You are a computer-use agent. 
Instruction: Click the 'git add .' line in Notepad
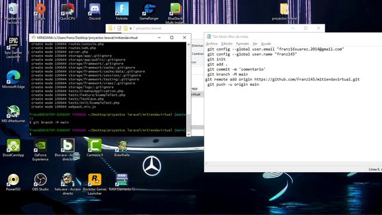click(x=217, y=64)
